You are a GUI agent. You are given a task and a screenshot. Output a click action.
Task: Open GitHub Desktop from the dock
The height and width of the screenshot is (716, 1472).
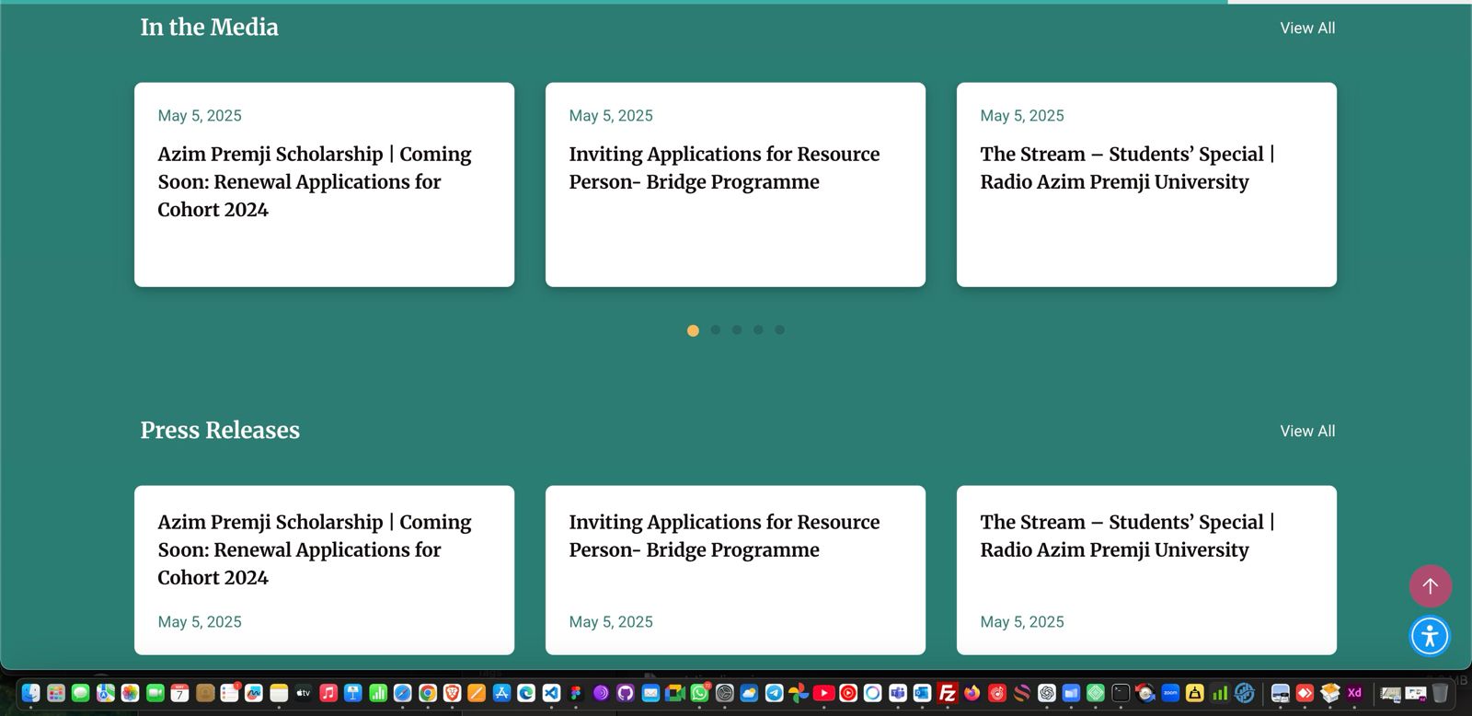coord(626,693)
